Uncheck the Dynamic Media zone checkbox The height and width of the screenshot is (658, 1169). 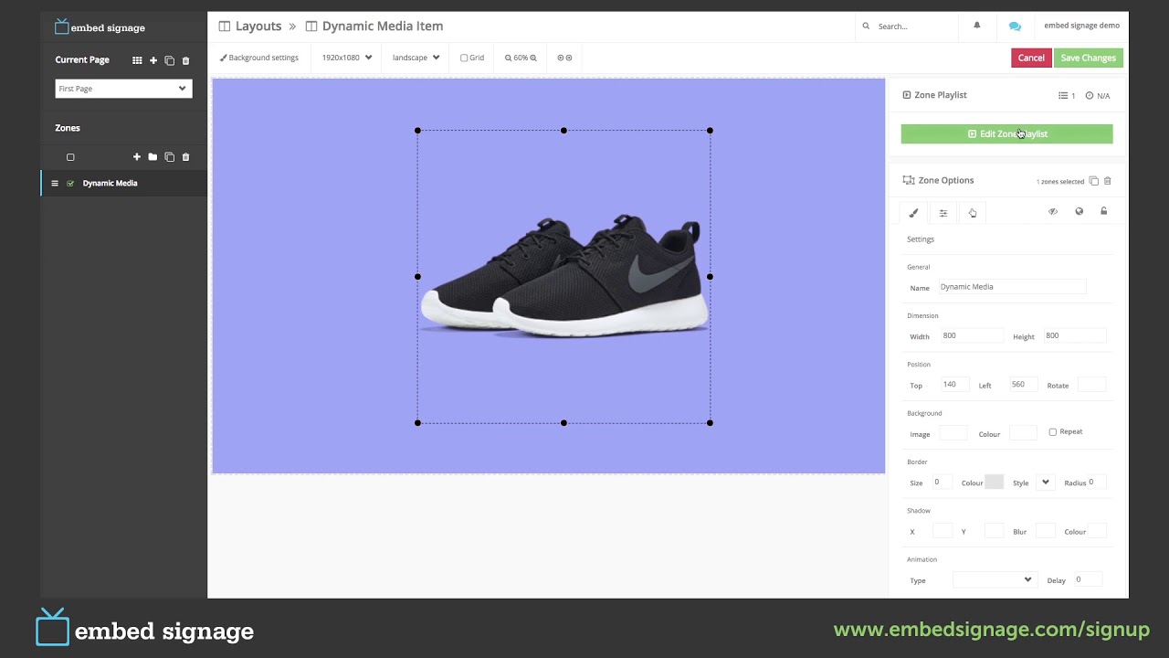(x=70, y=183)
